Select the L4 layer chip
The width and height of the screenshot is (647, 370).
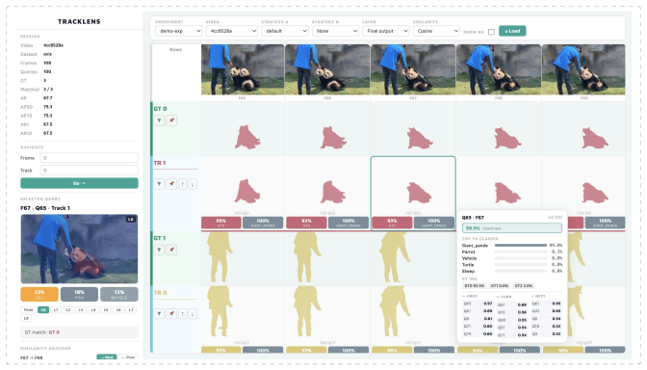[x=93, y=309]
